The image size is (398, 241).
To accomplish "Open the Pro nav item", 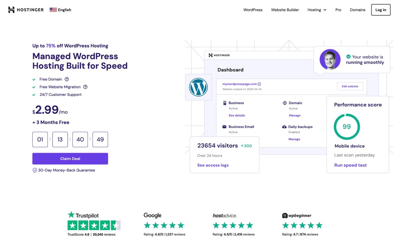I will click(x=338, y=10).
